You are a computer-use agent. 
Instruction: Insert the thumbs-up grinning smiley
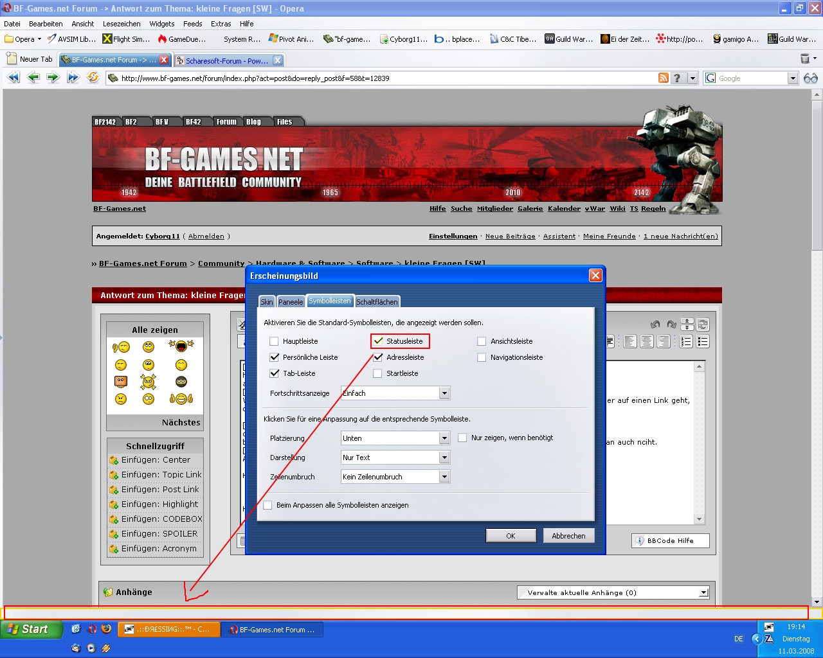pyautogui.click(x=181, y=399)
